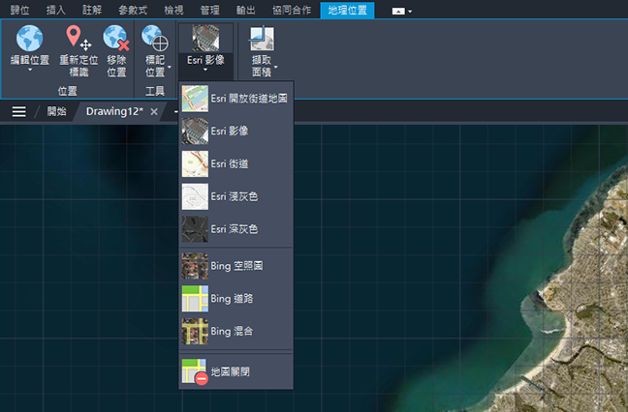Select the Bing 道路 map thumbnail
The height and width of the screenshot is (412, 628).
[x=195, y=299]
